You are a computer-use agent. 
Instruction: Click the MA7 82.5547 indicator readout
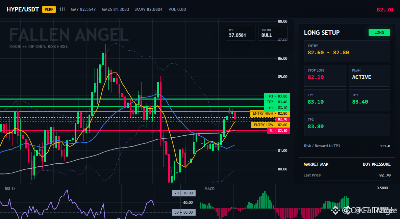click(83, 9)
